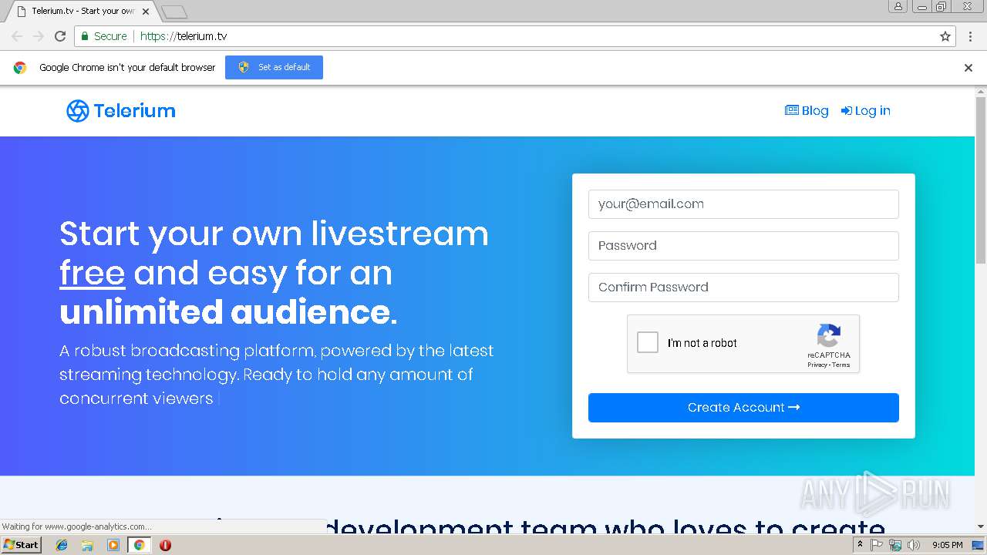
Task: Click the underlined word free in the headline
Action: point(93,273)
